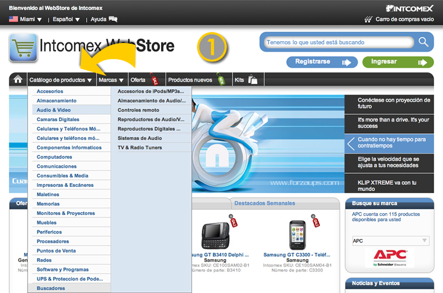Select the Computadores category

(71, 157)
